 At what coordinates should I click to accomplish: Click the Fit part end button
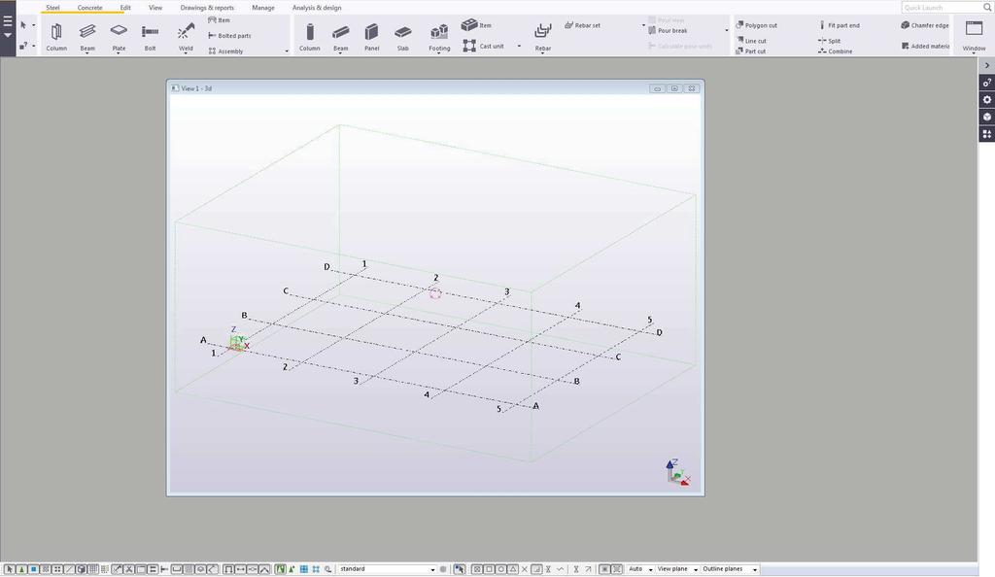click(x=839, y=25)
